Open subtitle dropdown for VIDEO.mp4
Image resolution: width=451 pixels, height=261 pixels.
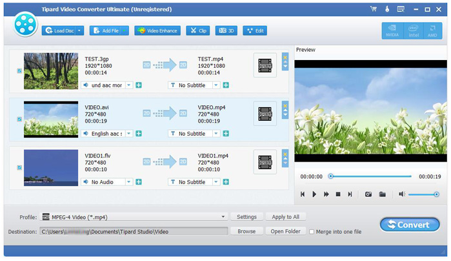pyautogui.click(x=216, y=133)
